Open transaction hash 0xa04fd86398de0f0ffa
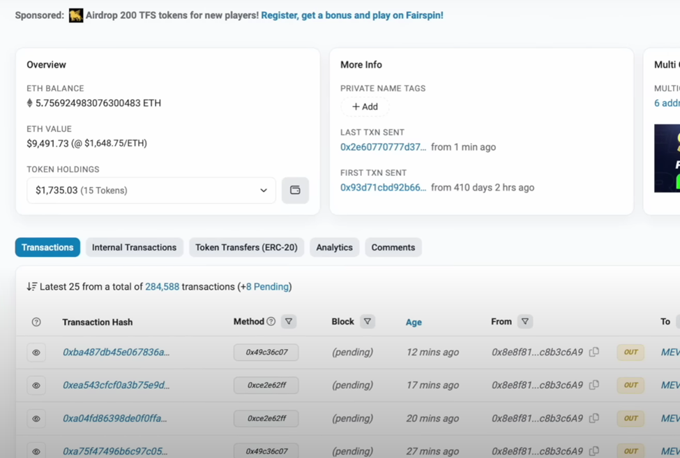This screenshot has width=680, height=458. (115, 418)
